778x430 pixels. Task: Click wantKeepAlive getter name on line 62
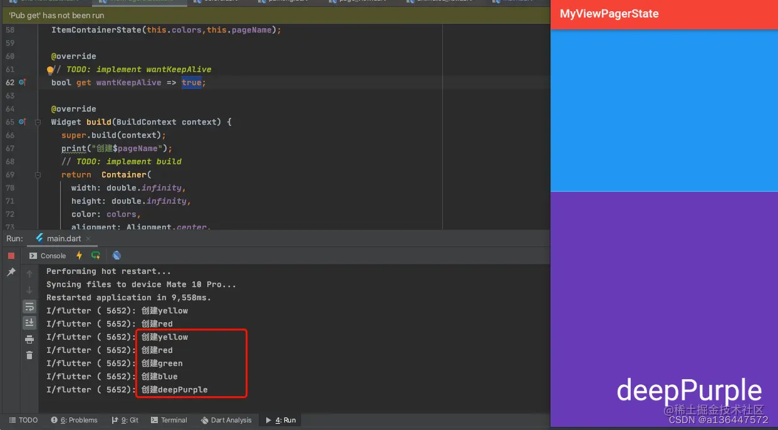coord(128,83)
